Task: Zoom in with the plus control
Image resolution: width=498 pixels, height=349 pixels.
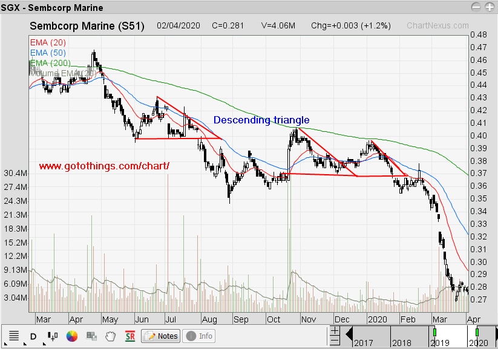Action: click(x=335, y=331)
